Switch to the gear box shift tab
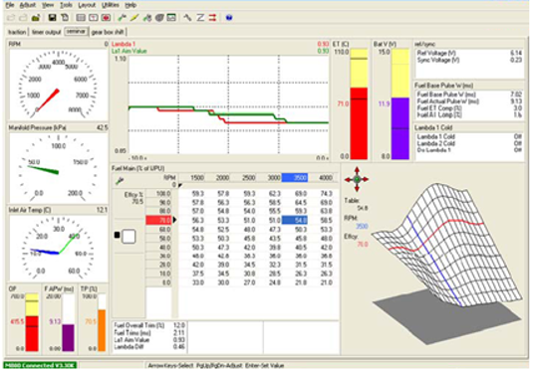Screen dimensions: 533x371 coord(108,32)
